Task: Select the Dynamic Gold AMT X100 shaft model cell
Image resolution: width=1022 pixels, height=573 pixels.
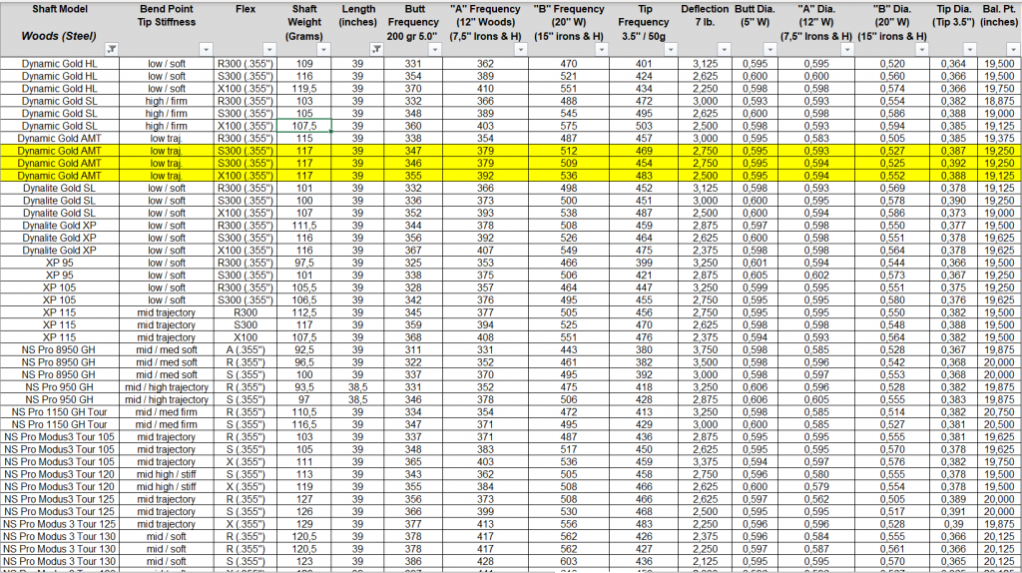Action: click(x=59, y=176)
